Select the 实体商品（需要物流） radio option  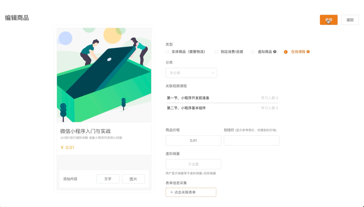coord(167,52)
